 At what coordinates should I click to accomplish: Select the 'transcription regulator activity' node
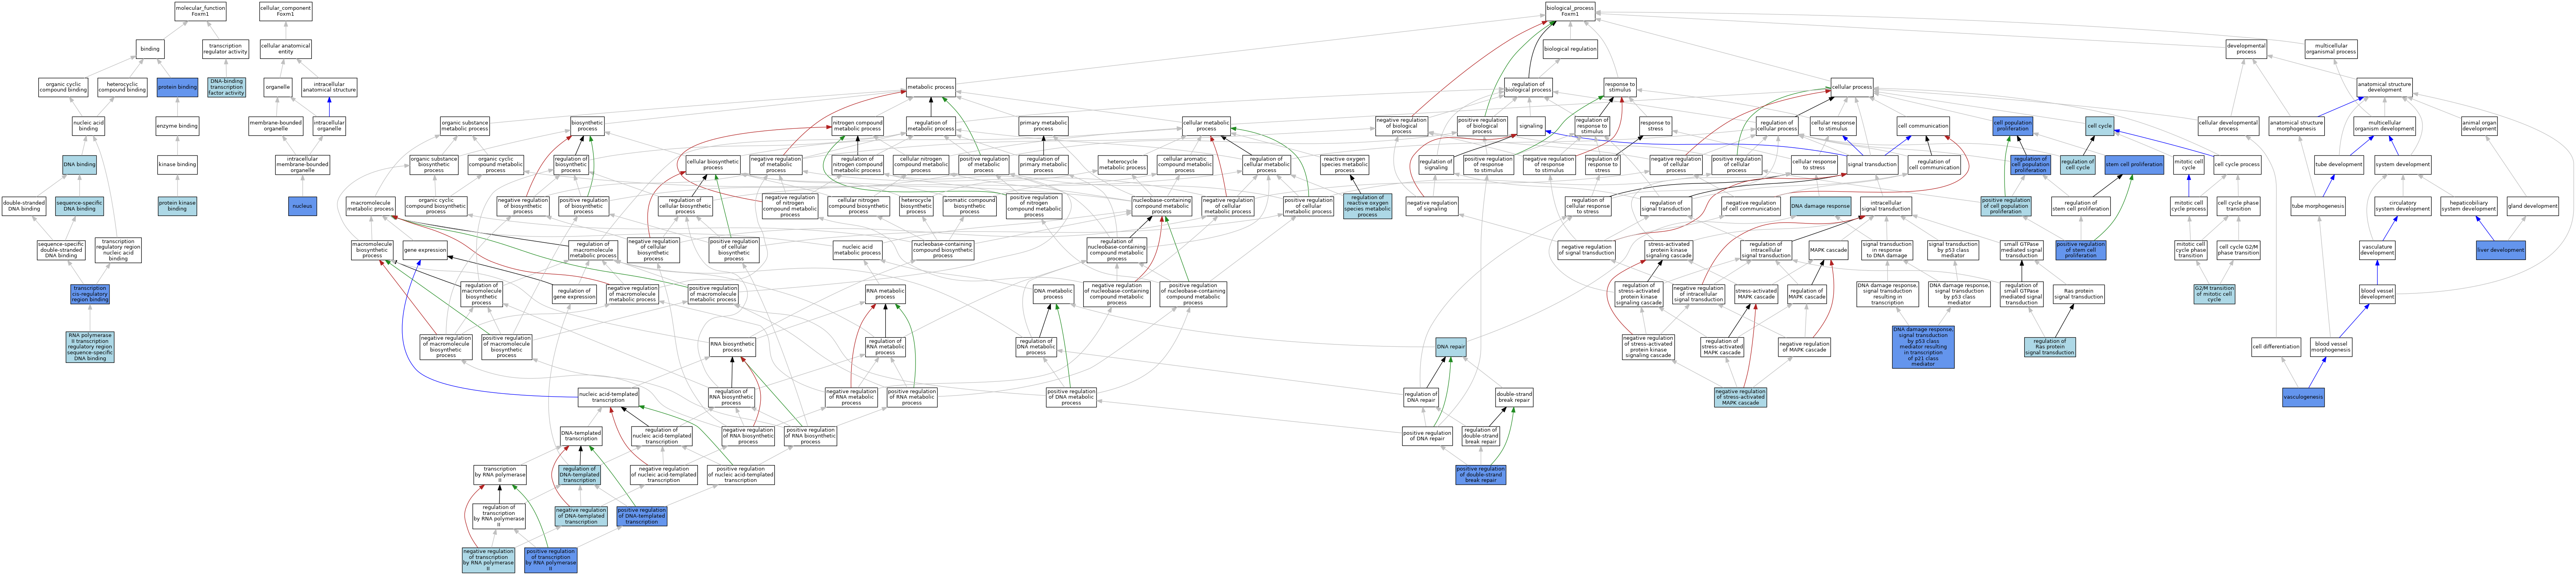[x=225, y=49]
